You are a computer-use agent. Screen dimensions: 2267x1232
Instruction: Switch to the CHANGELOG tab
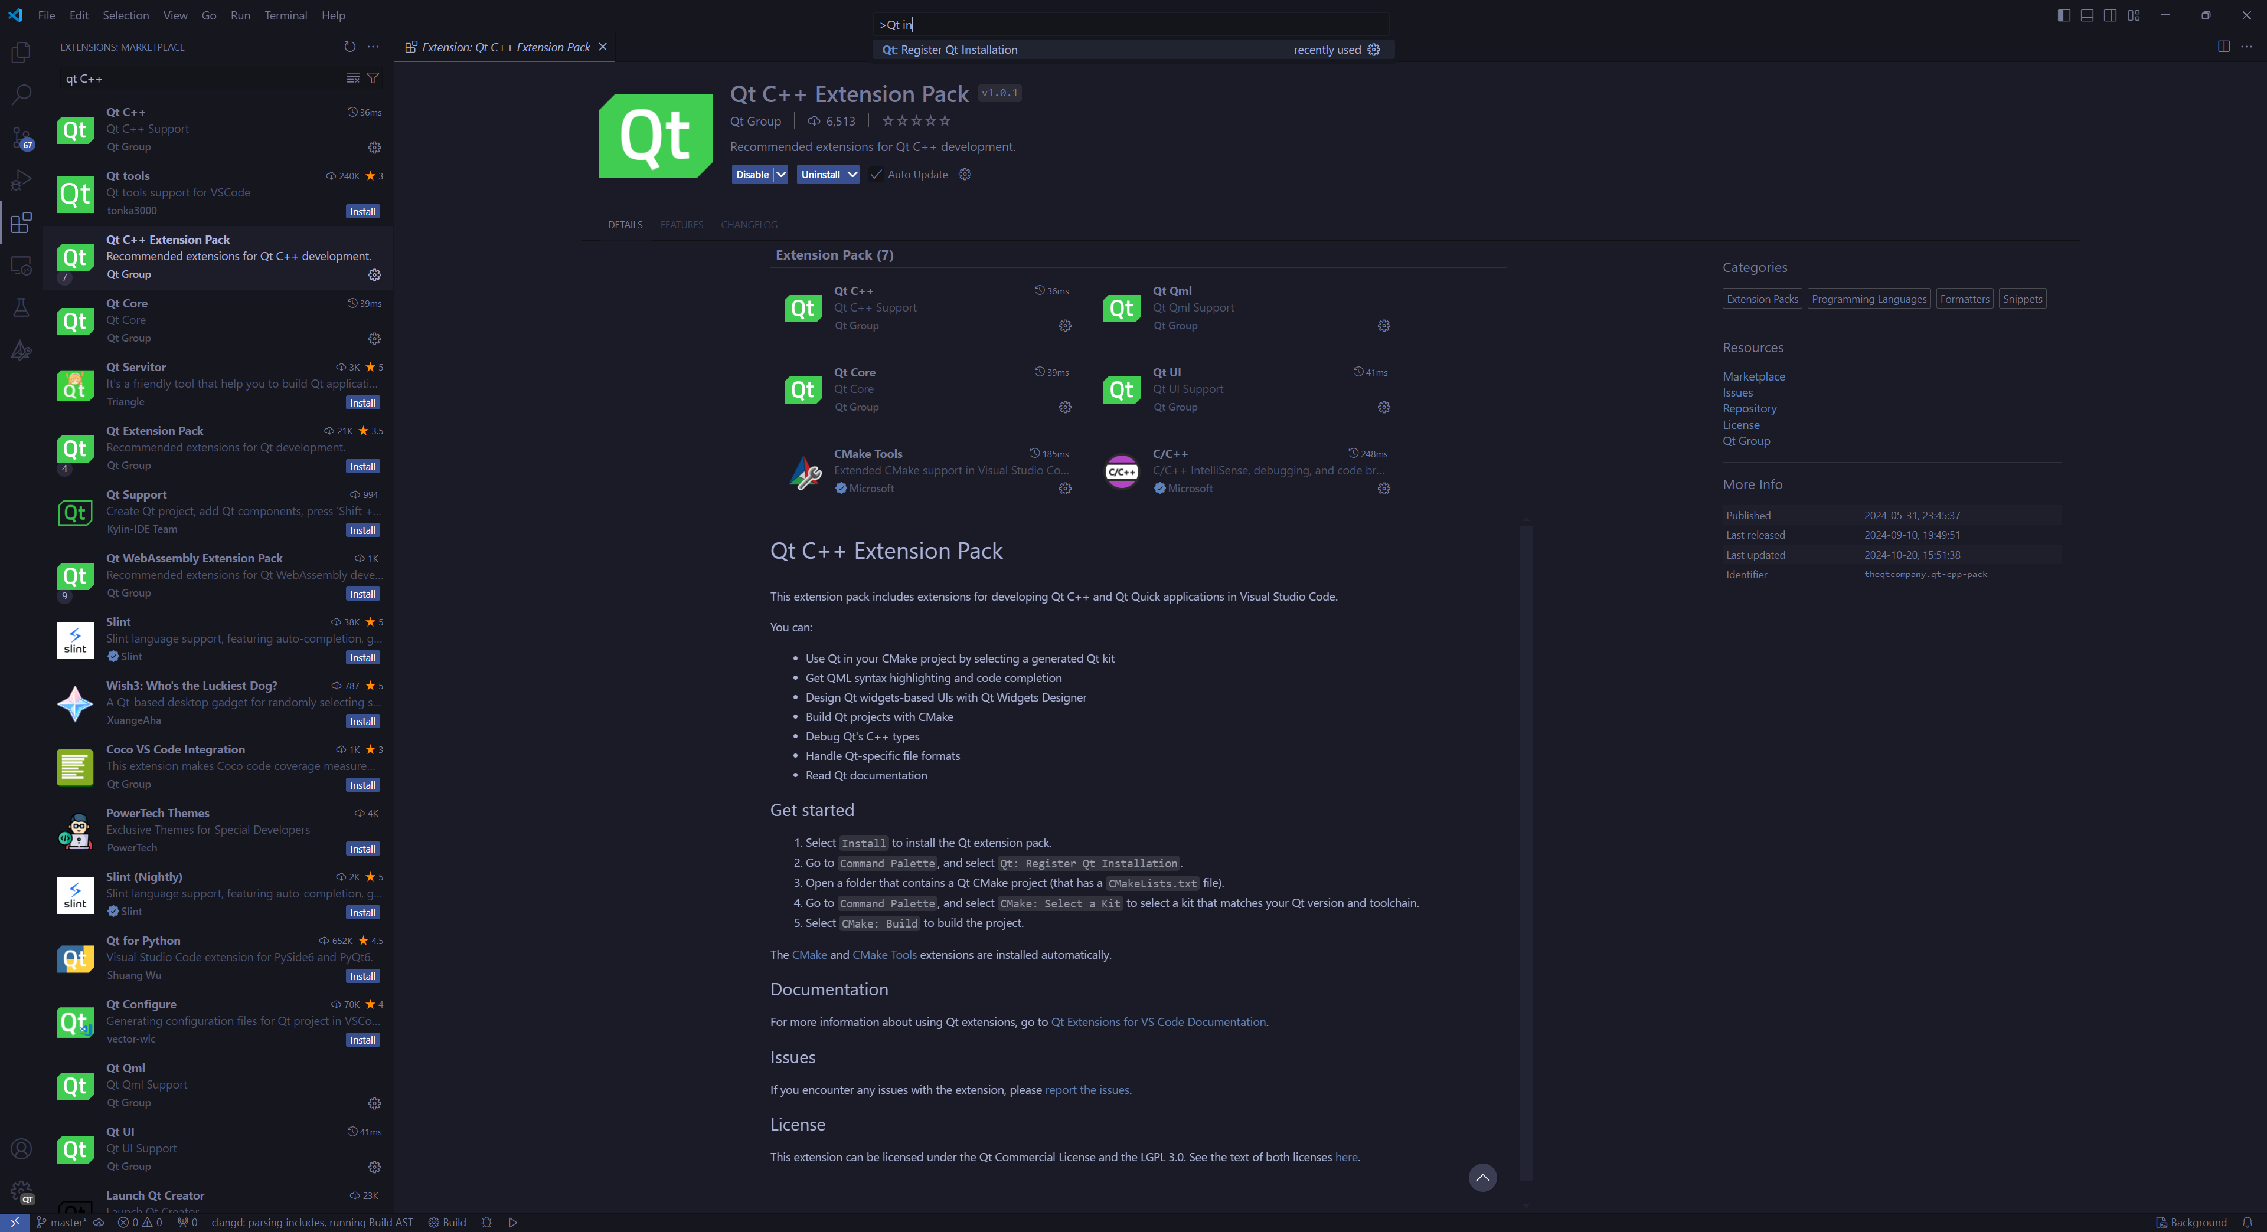click(748, 225)
